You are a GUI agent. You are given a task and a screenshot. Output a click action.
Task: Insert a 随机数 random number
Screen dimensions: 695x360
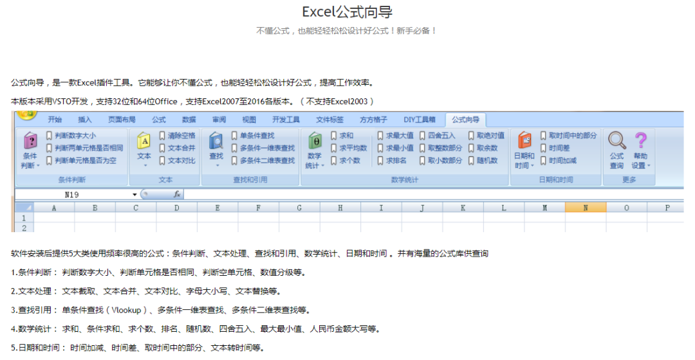pos(483,160)
